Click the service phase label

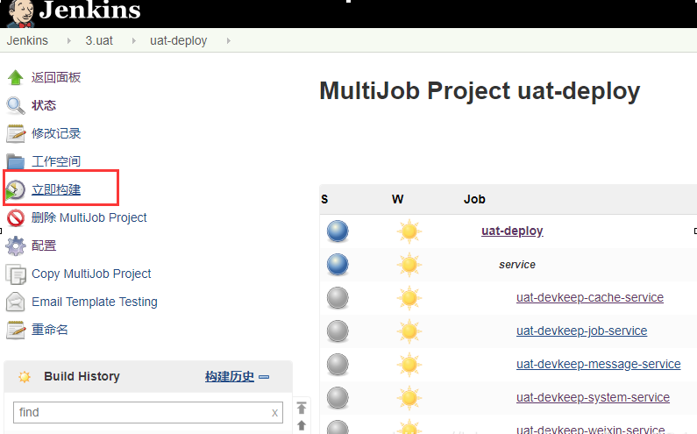(517, 265)
